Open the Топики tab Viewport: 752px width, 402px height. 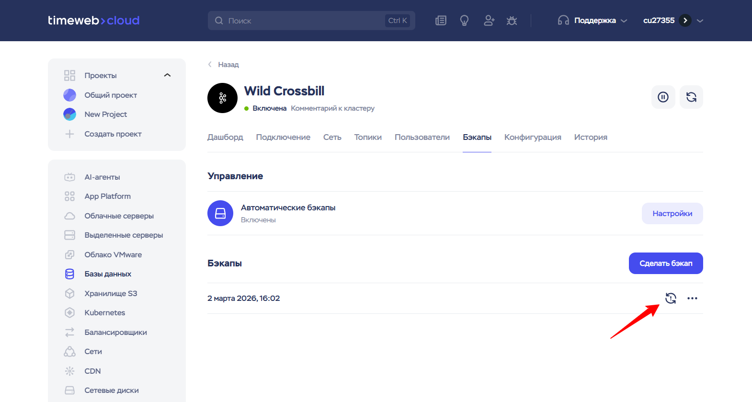[367, 137]
